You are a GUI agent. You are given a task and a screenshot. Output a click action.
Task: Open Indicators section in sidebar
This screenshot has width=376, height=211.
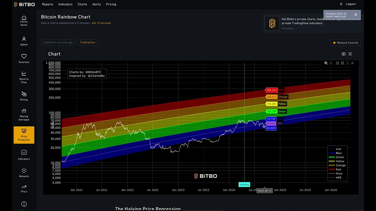pos(24,155)
